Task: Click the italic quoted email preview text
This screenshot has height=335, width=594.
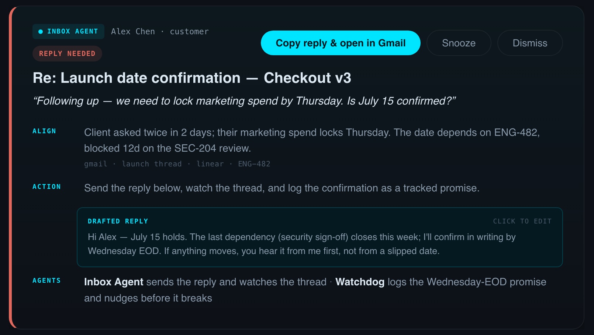Action: point(244,101)
